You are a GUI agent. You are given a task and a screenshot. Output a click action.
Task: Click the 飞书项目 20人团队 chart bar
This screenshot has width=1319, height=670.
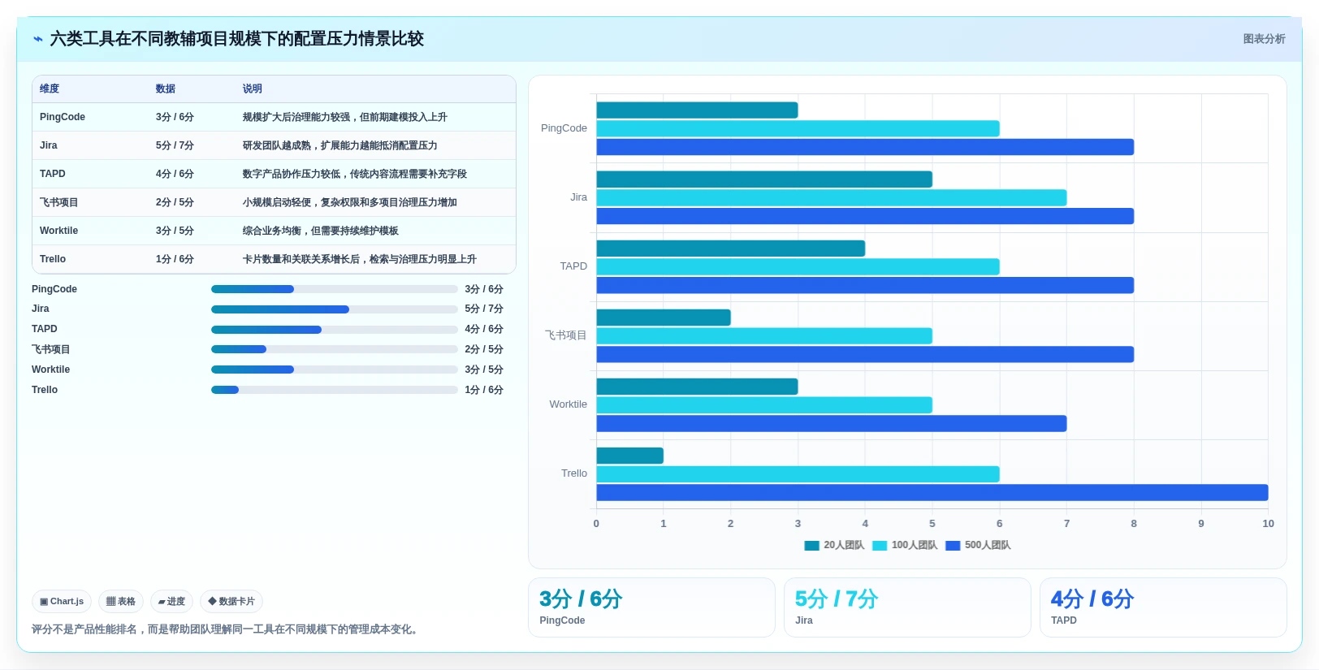point(664,318)
